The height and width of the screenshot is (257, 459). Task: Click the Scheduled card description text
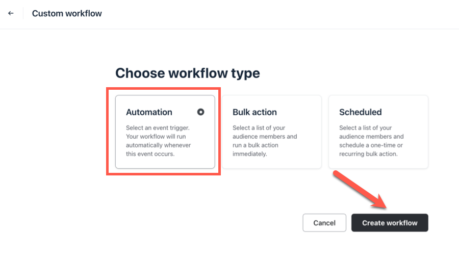click(x=371, y=141)
